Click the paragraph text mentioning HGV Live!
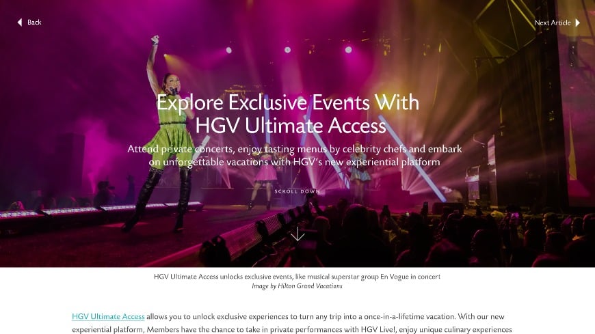This screenshot has height=334, width=595. click(x=292, y=329)
